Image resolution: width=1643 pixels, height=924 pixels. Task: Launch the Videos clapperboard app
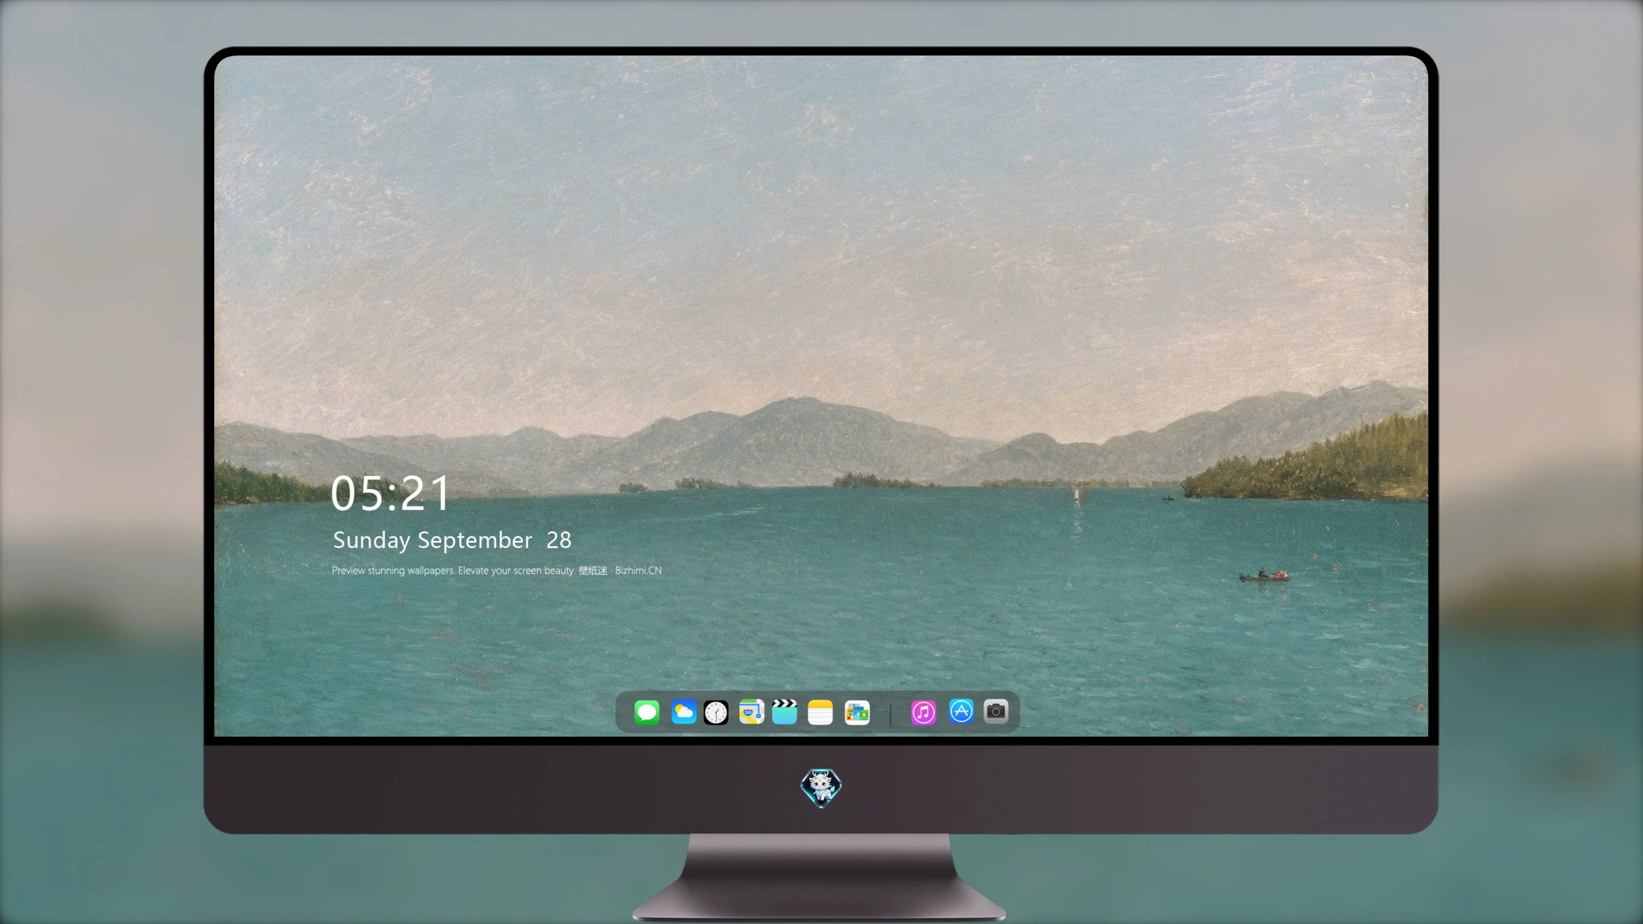click(785, 712)
